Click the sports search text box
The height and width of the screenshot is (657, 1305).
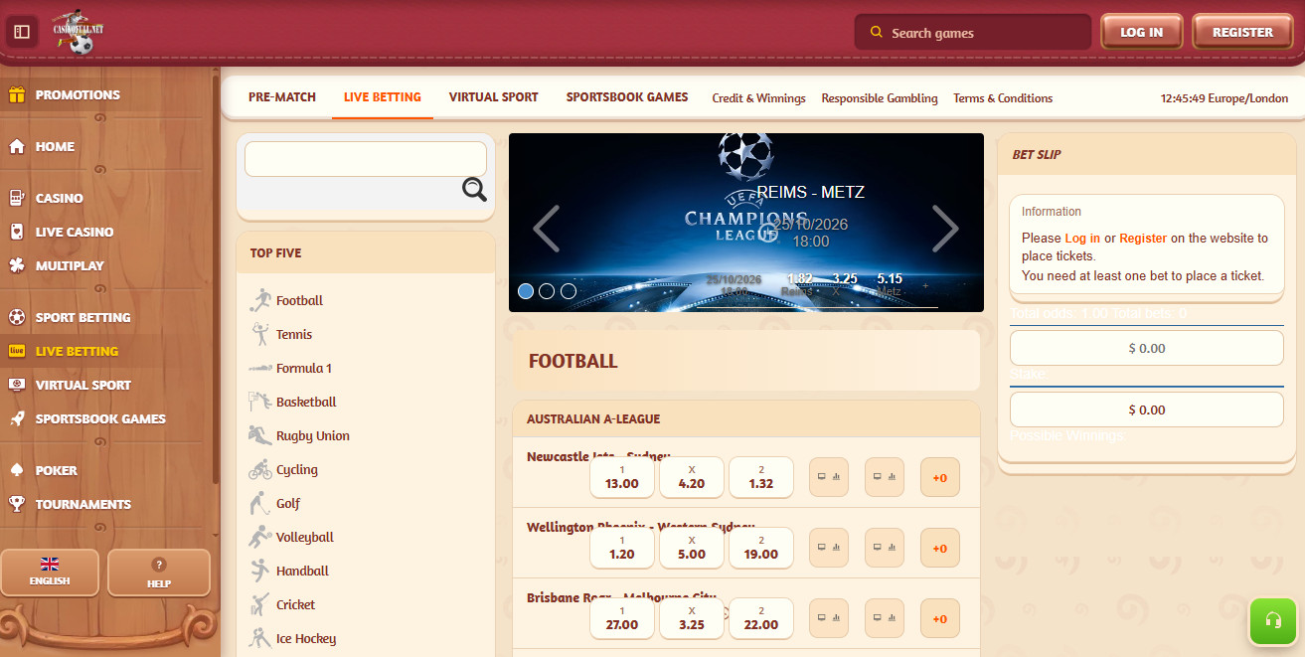pyautogui.click(x=366, y=159)
